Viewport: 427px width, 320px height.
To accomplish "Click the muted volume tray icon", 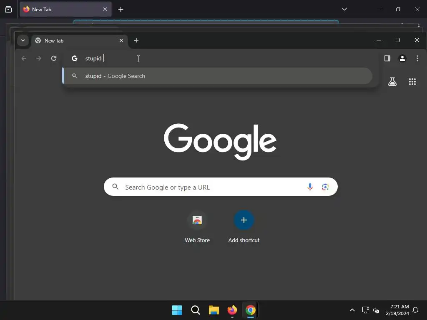I will click(376, 310).
